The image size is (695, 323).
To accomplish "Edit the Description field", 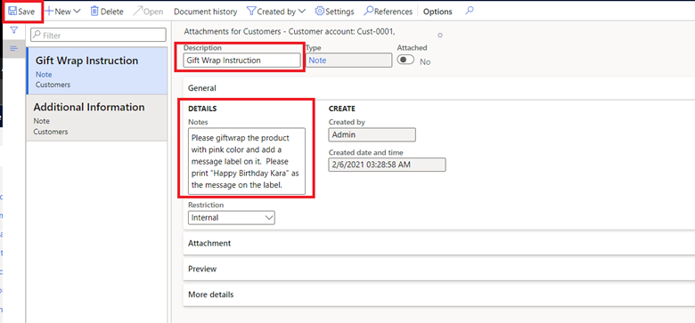I will 241,61.
